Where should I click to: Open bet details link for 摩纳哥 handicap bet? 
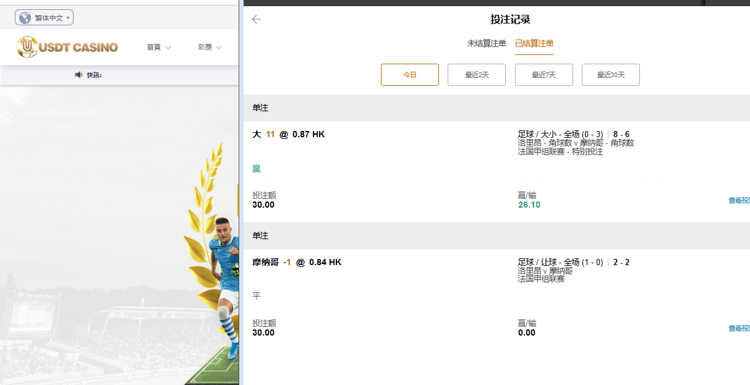pyautogui.click(x=739, y=328)
